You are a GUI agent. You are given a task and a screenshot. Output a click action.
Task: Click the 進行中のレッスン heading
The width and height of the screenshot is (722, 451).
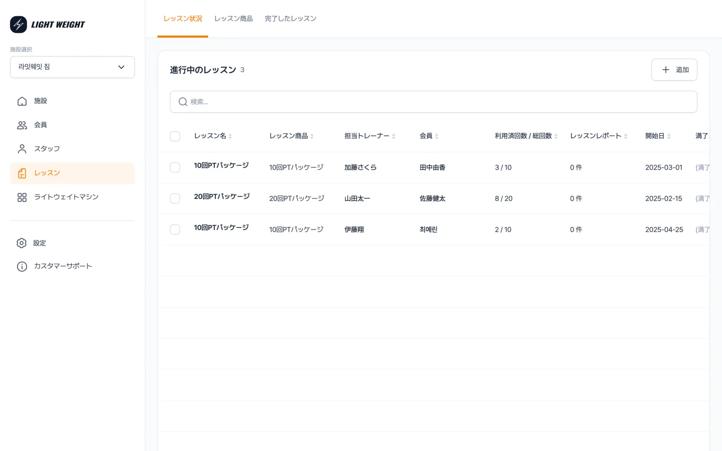pos(203,70)
